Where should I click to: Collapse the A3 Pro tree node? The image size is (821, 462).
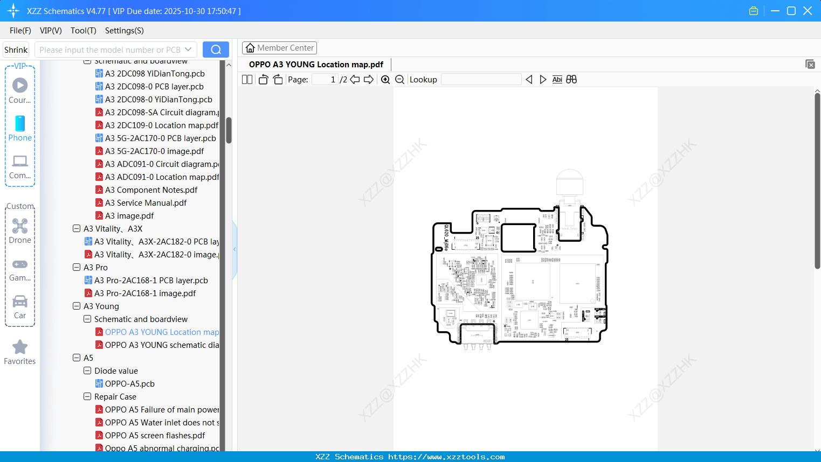[77, 267]
